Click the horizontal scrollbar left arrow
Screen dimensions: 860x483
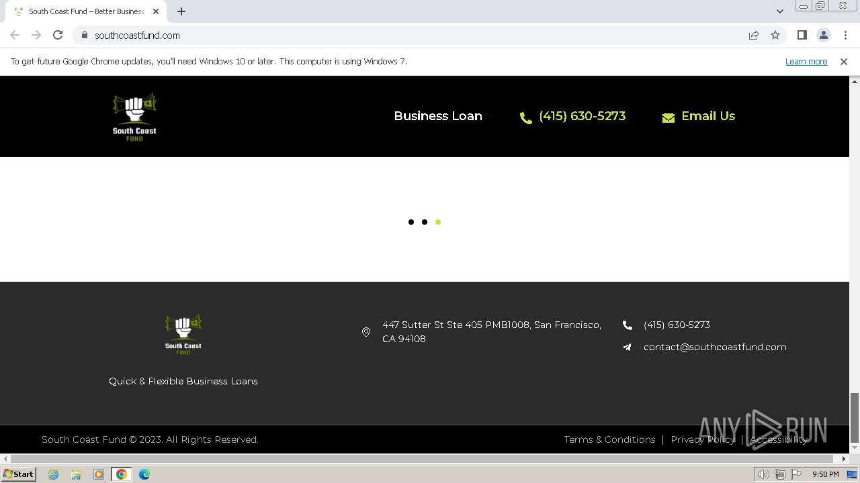point(5,459)
